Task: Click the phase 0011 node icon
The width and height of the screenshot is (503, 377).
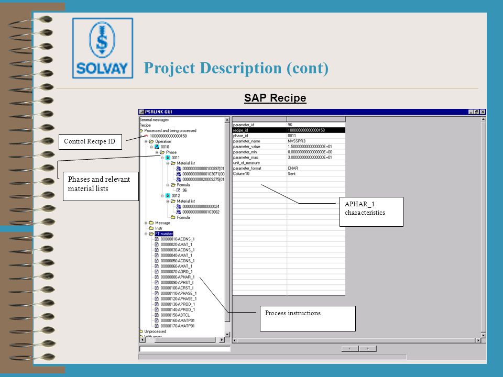Action: (168, 158)
